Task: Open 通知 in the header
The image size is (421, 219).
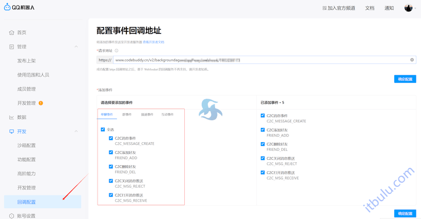Action: pyautogui.click(x=389, y=8)
